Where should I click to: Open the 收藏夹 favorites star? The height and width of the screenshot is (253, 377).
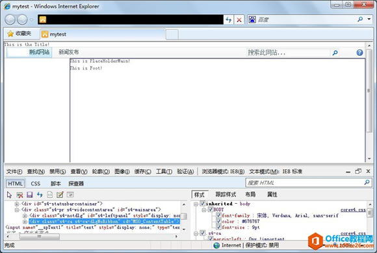point(10,34)
